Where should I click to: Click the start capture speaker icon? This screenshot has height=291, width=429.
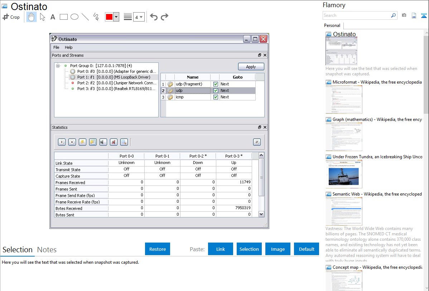[103, 142]
